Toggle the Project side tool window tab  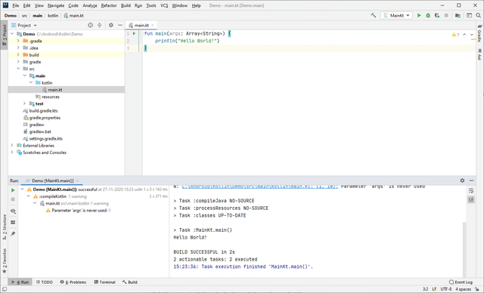5,35
